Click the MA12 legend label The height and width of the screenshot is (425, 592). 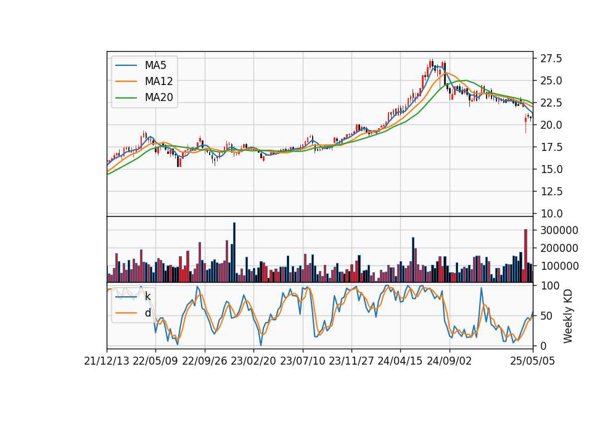pyautogui.click(x=158, y=81)
